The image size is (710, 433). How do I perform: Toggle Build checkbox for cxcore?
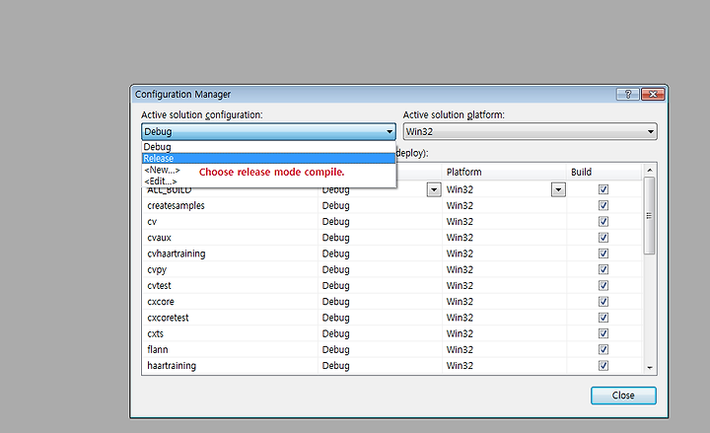(x=603, y=302)
